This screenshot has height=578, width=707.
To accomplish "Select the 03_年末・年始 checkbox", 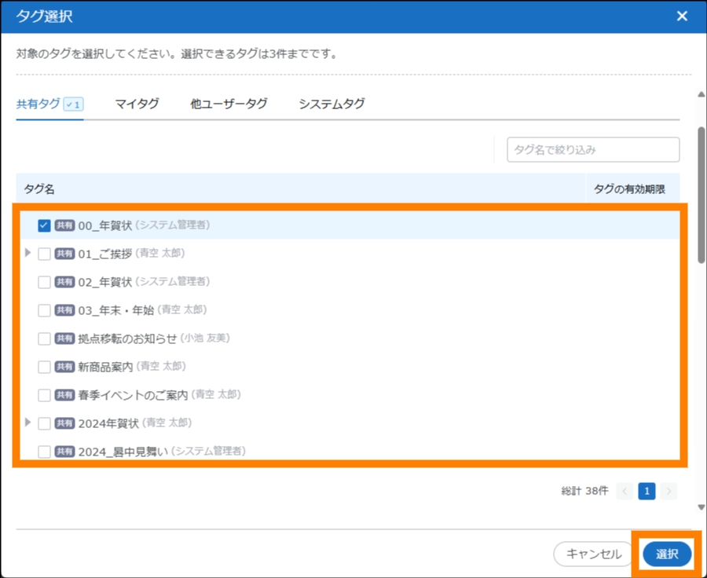I will pos(45,310).
